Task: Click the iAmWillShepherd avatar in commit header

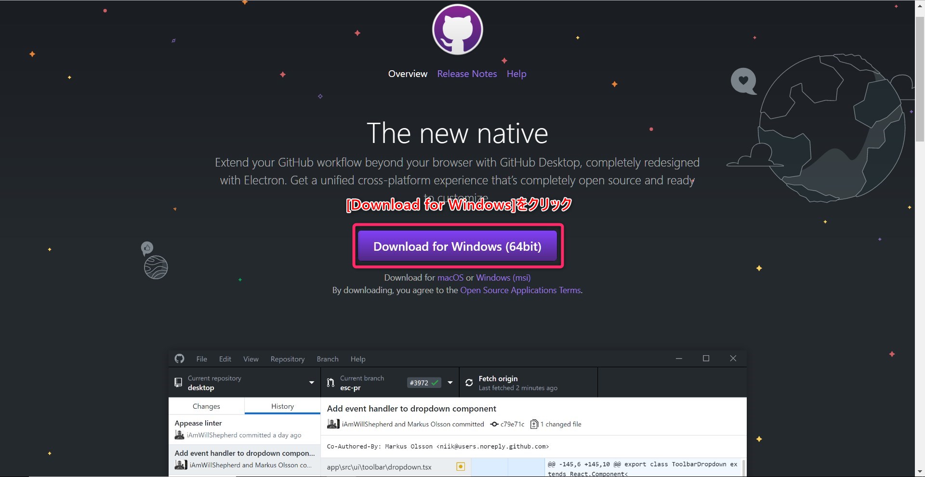Action: tap(333, 424)
